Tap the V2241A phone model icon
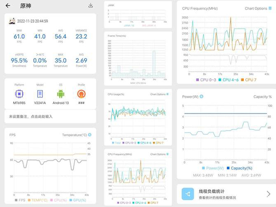Viewport: 276px width, 207px height. pyautogui.click(x=40, y=94)
